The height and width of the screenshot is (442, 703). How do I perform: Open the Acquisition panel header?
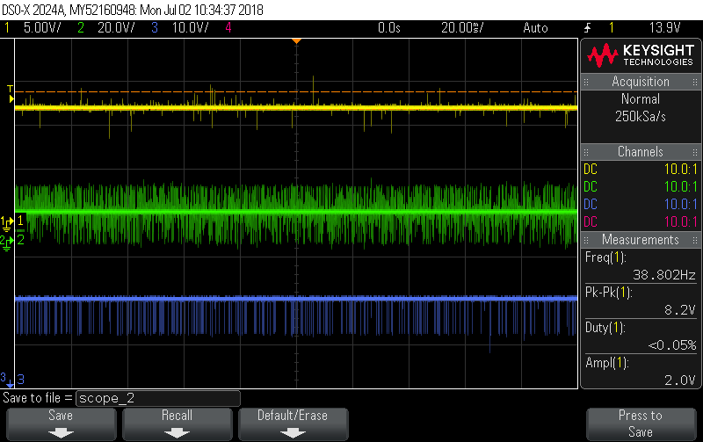[x=641, y=82]
